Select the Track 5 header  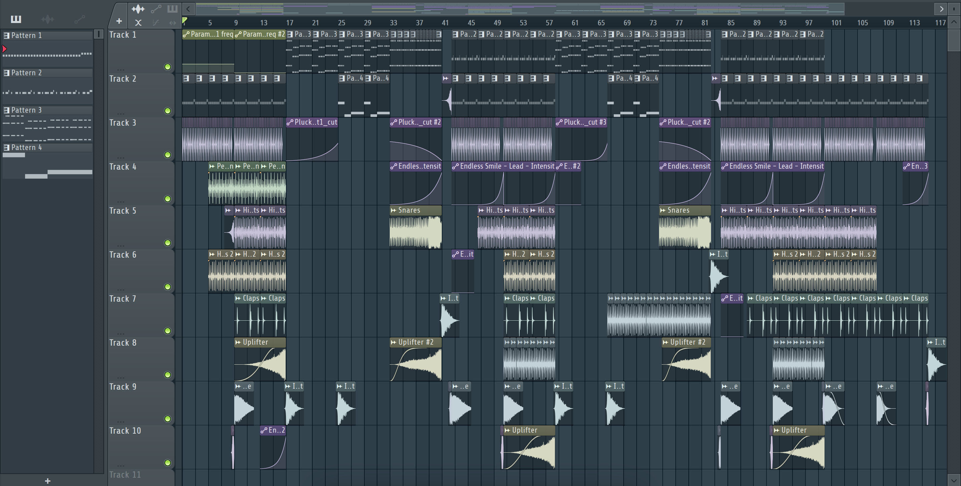(141, 227)
